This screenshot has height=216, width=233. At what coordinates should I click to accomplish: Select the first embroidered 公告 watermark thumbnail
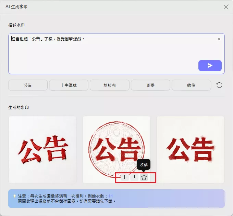point(42,150)
